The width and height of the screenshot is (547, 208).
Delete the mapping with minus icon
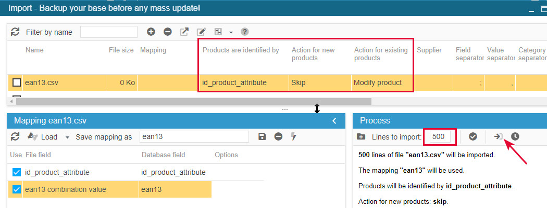click(278, 136)
